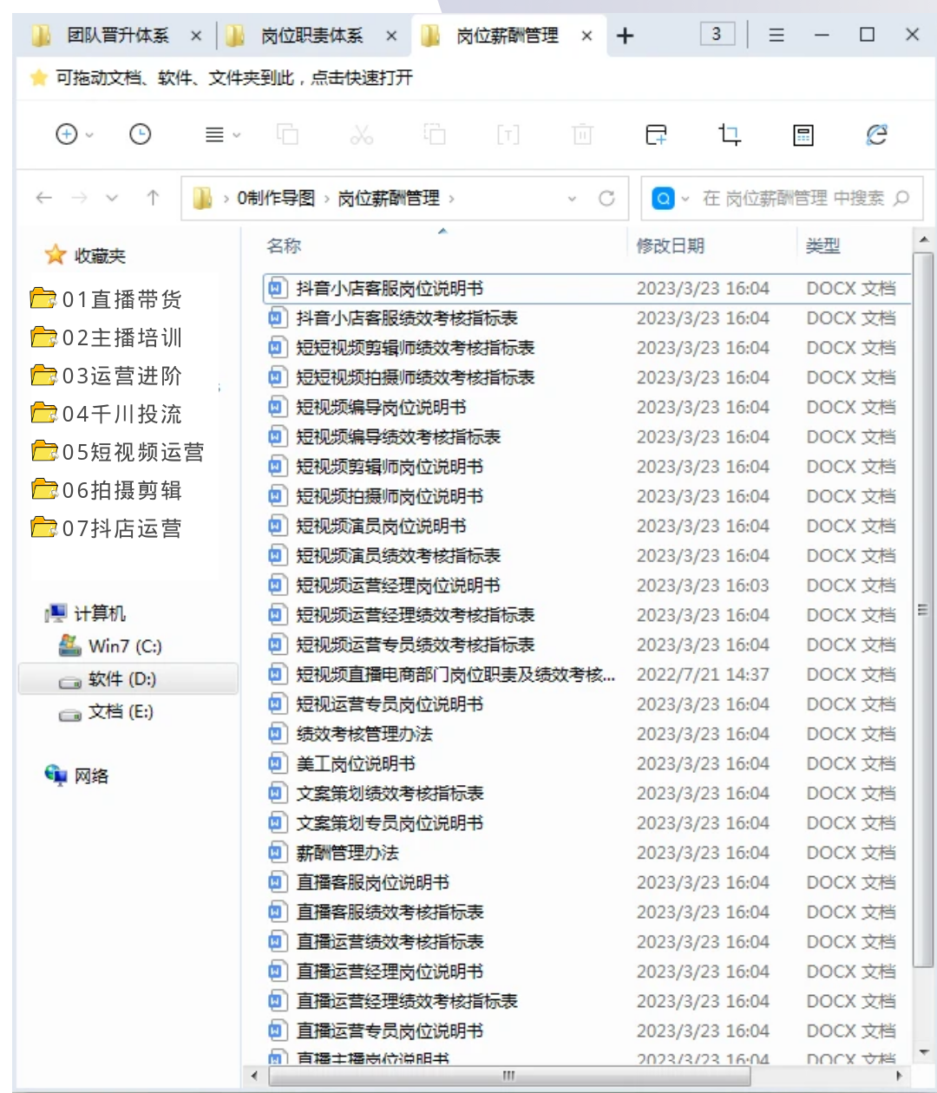Click the paste toolbar icon
Viewport: 937px width, 1093px height.
pos(435,134)
